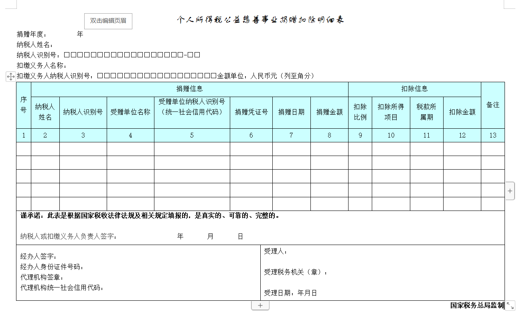
Task: Select the 捐赠信息 merged header cell
Action: pos(190,89)
